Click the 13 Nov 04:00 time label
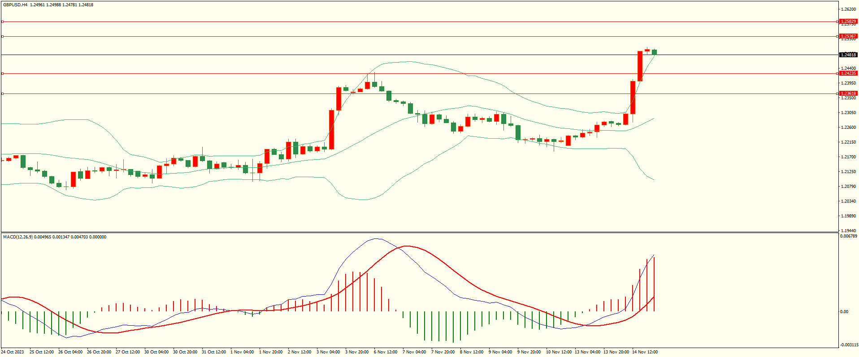Image resolution: width=859 pixels, height=357 pixels. [587, 352]
